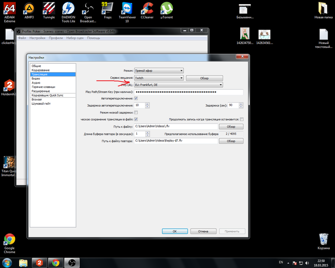The width and height of the screenshot is (335, 268).
Task: Increase Задержка автопереподключения value
Action: (147, 104)
